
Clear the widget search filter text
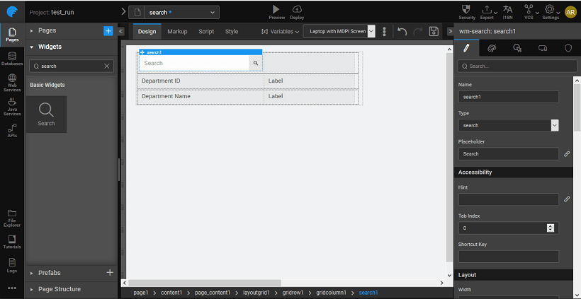(x=107, y=66)
